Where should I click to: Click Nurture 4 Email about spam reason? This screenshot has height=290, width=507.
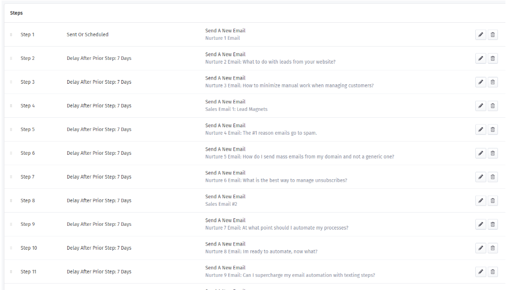coord(261,133)
